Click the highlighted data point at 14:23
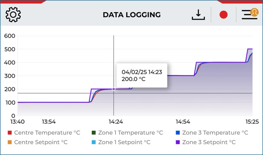 coord(114,89)
